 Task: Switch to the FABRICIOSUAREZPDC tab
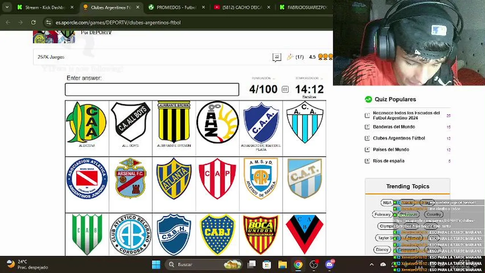click(x=305, y=7)
